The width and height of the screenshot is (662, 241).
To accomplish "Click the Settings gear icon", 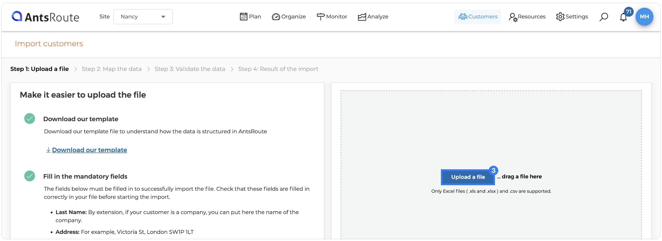I will click(560, 17).
